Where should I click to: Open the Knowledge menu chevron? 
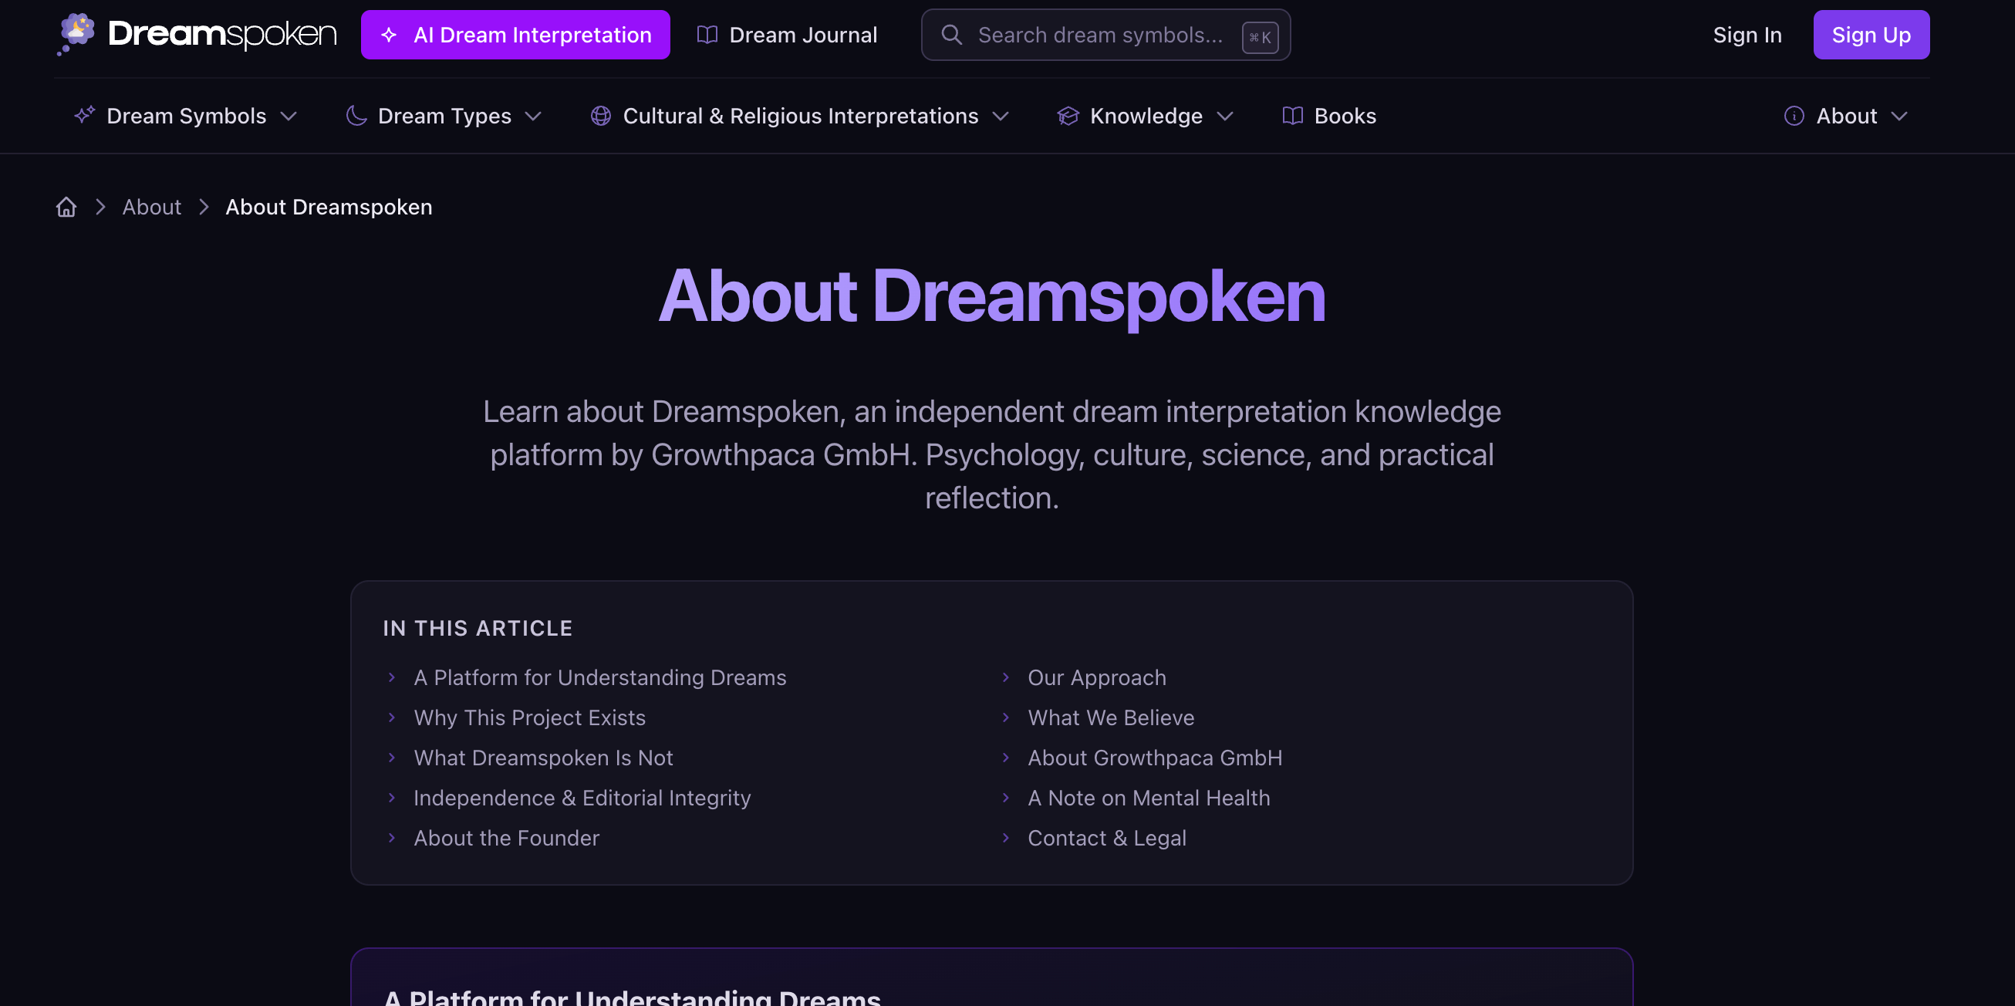(1225, 116)
